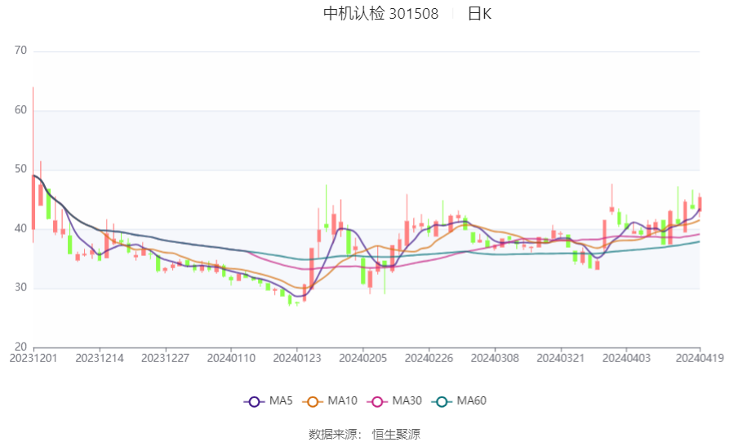Viewport: 729px width, 442px height.
Task: Click the 60 y-axis value label
Action: pyautogui.click(x=20, y=110)
